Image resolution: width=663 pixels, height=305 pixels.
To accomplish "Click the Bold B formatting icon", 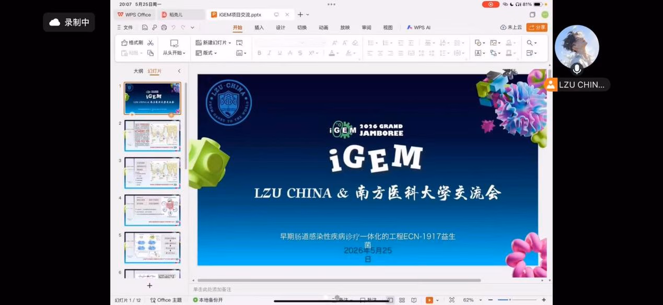I will (x=259, y=53).
